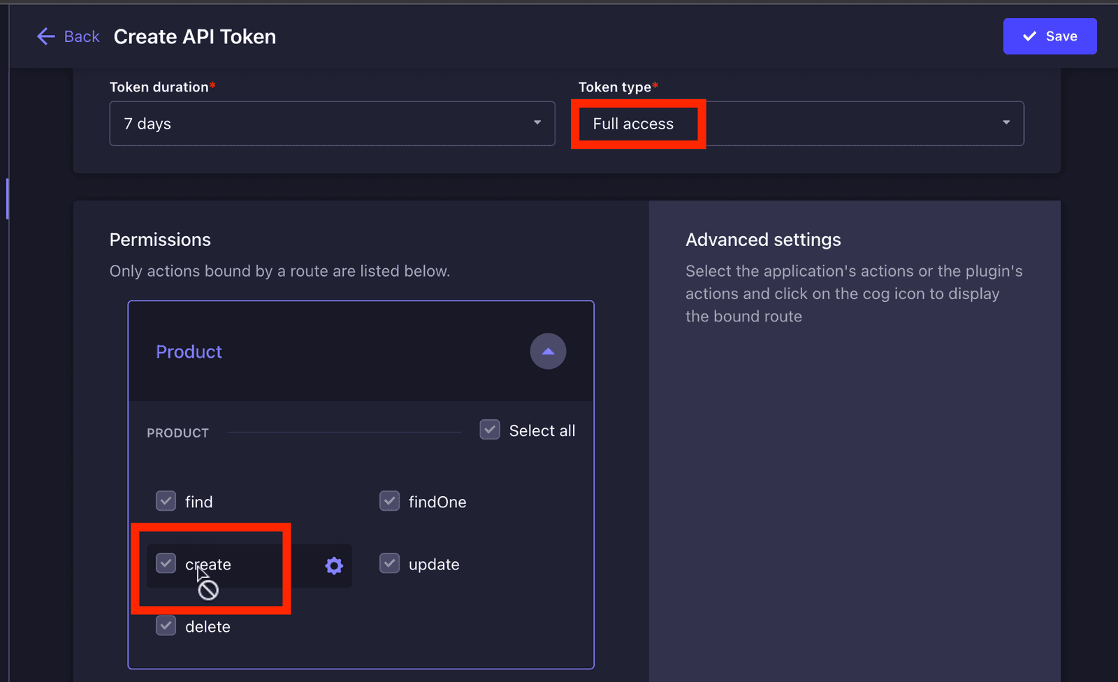Click the Product section title

click(x=189, y=351)
